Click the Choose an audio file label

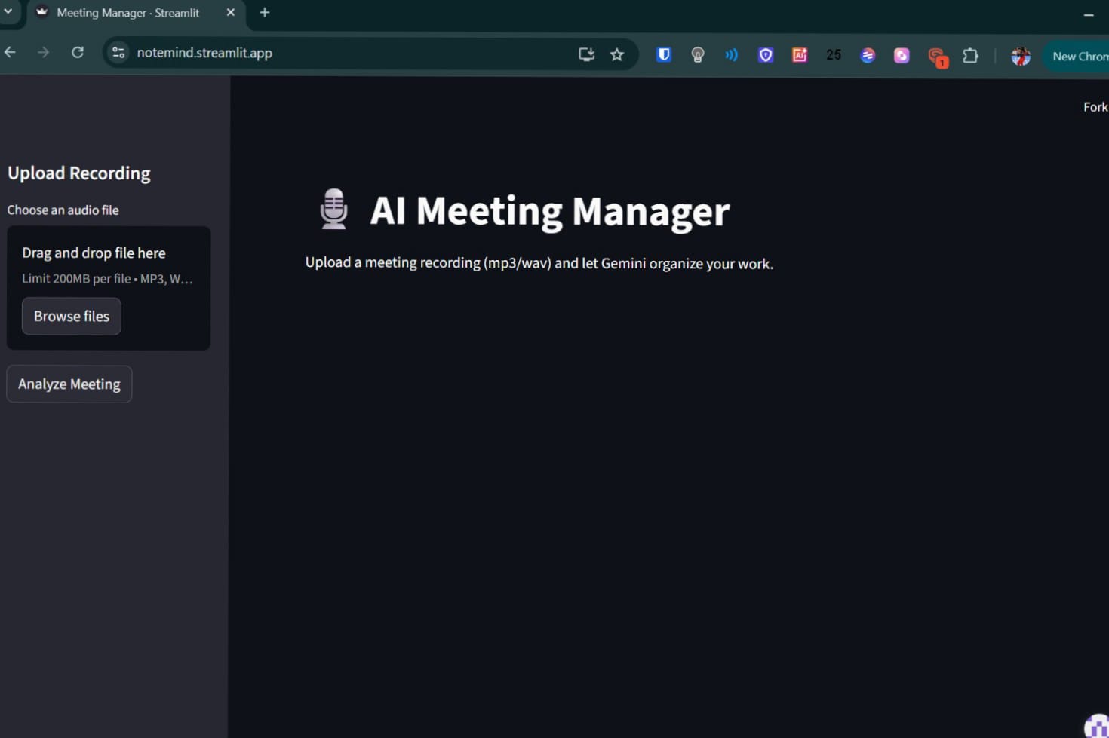coord(63,210)
